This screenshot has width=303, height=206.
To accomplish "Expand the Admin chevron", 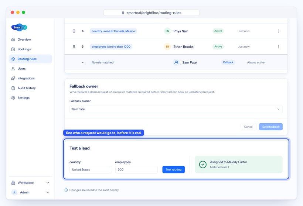I will tap(48, 192).
